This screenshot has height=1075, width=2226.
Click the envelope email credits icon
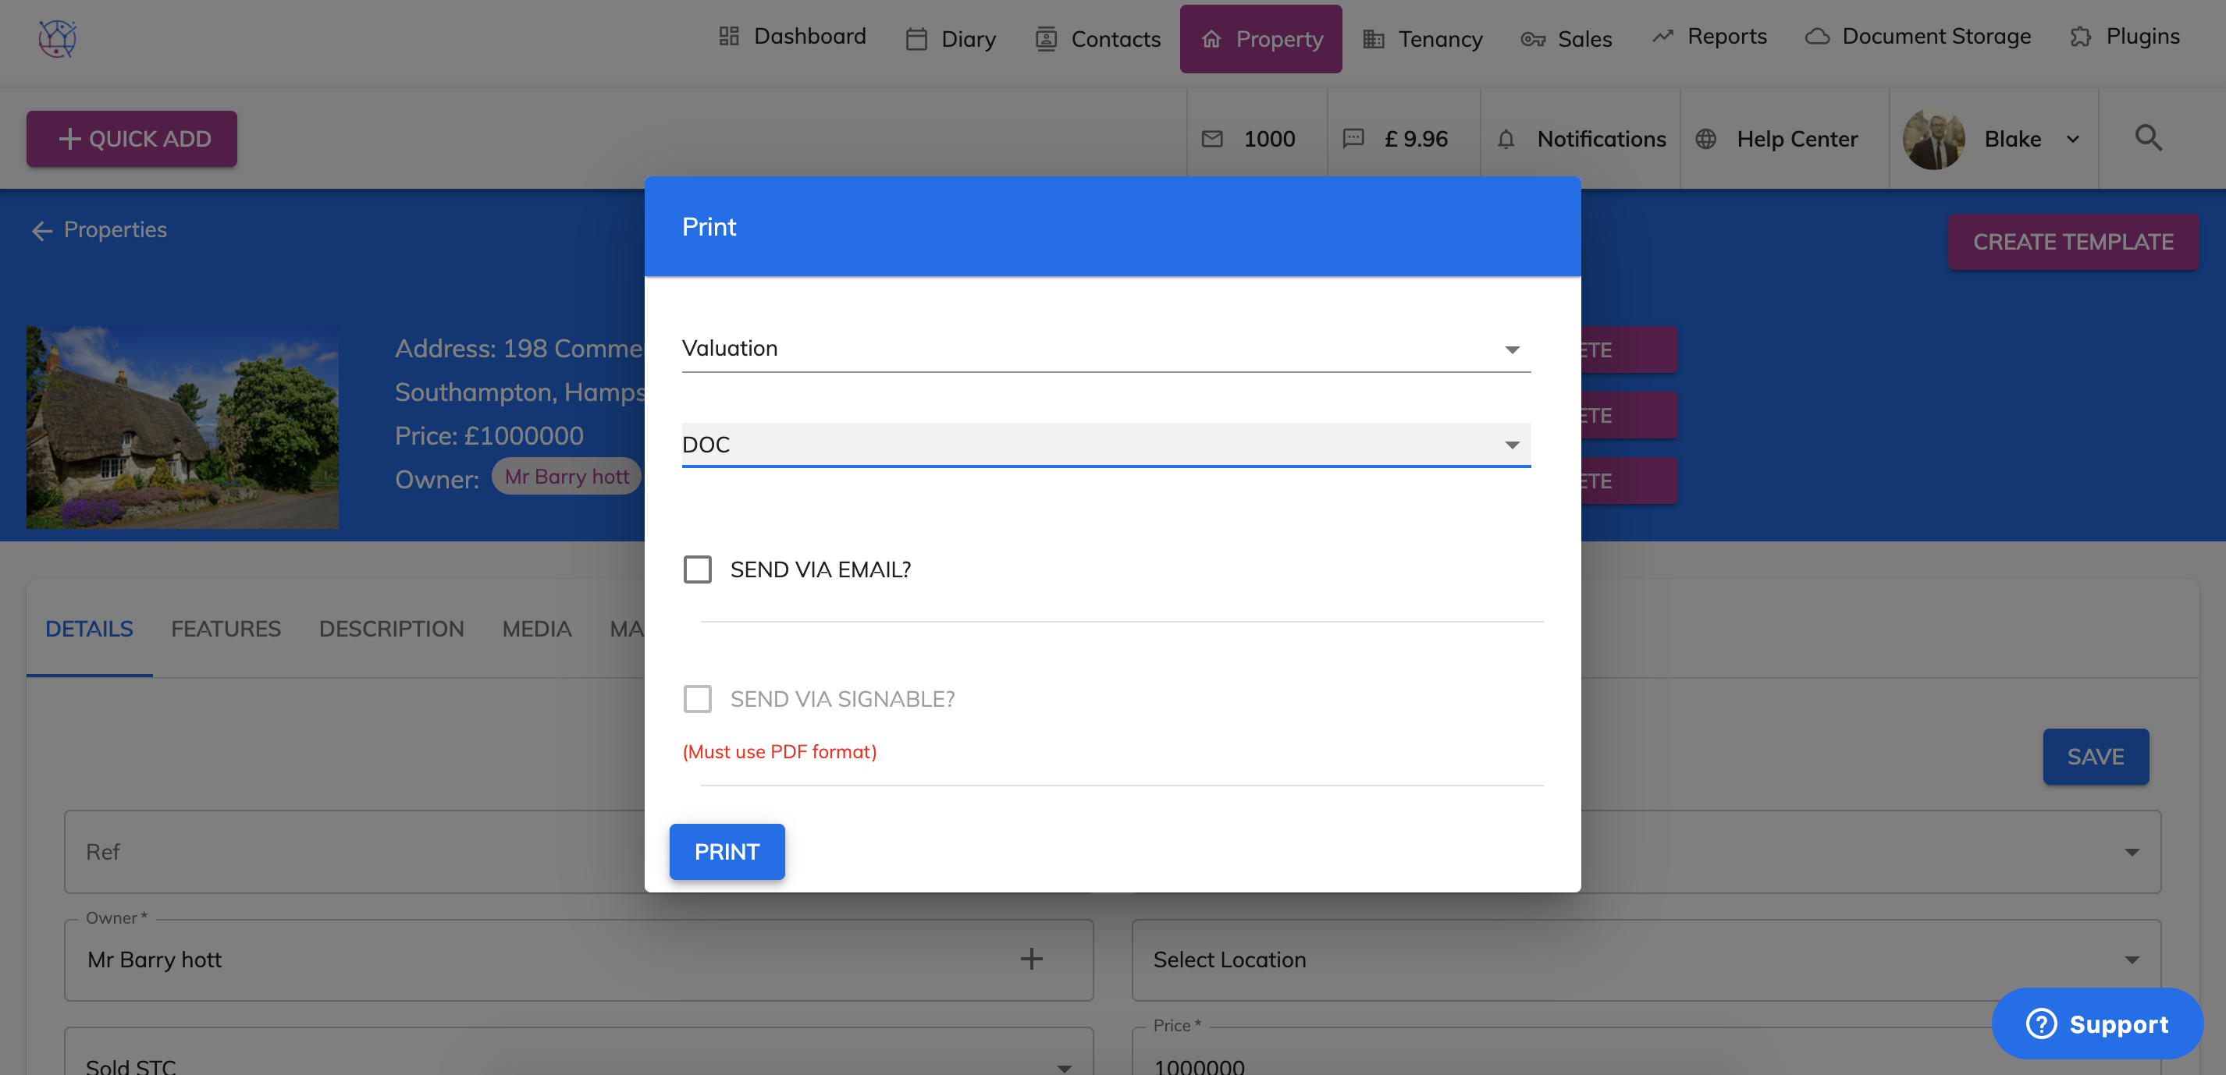(1212, 139)
